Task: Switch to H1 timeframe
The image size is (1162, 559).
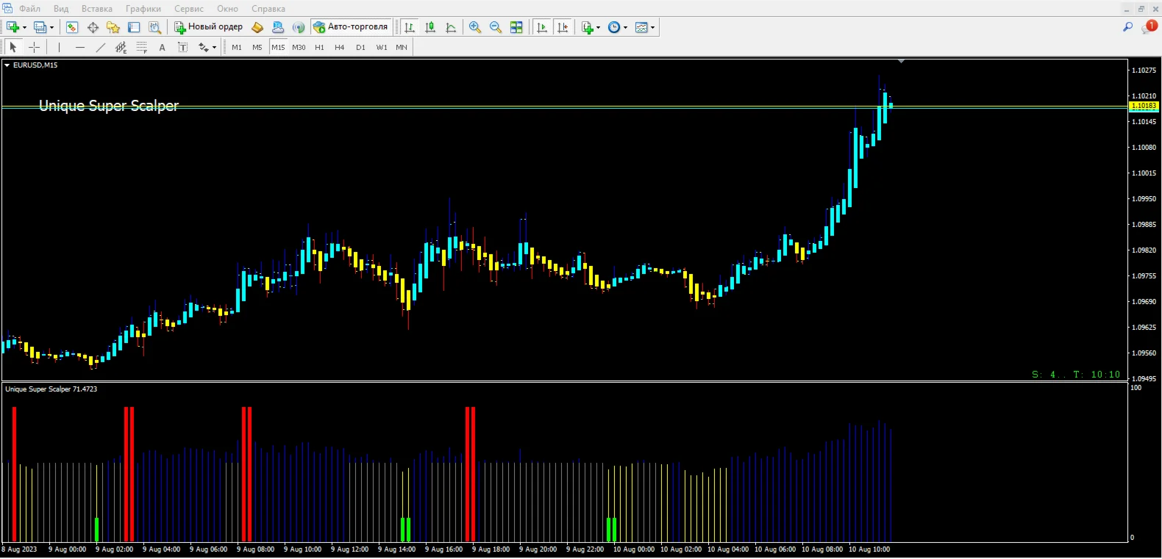Action: click(x=319, y=47)
